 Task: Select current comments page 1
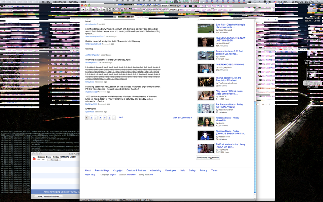coord(87,117)
